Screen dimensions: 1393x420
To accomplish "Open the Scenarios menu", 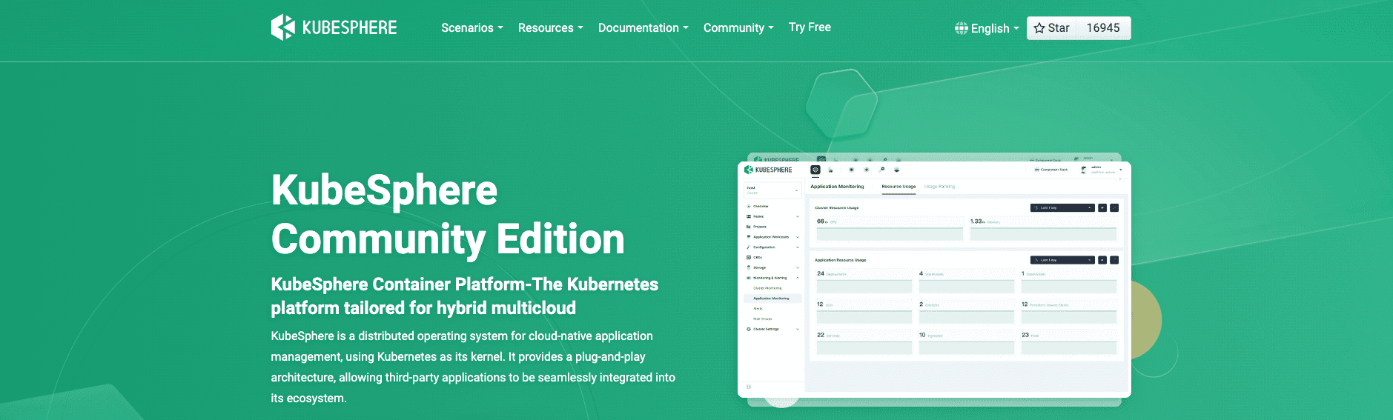I will (x=472, y=28).
